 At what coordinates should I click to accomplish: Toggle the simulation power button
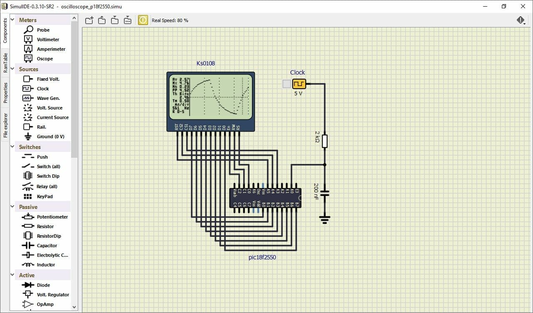coord(143,20)
